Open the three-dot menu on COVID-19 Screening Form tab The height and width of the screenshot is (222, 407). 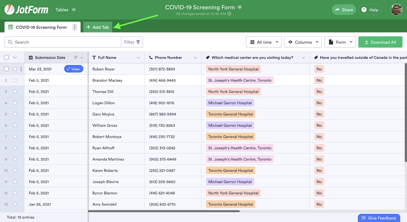(x=75, y=27)
